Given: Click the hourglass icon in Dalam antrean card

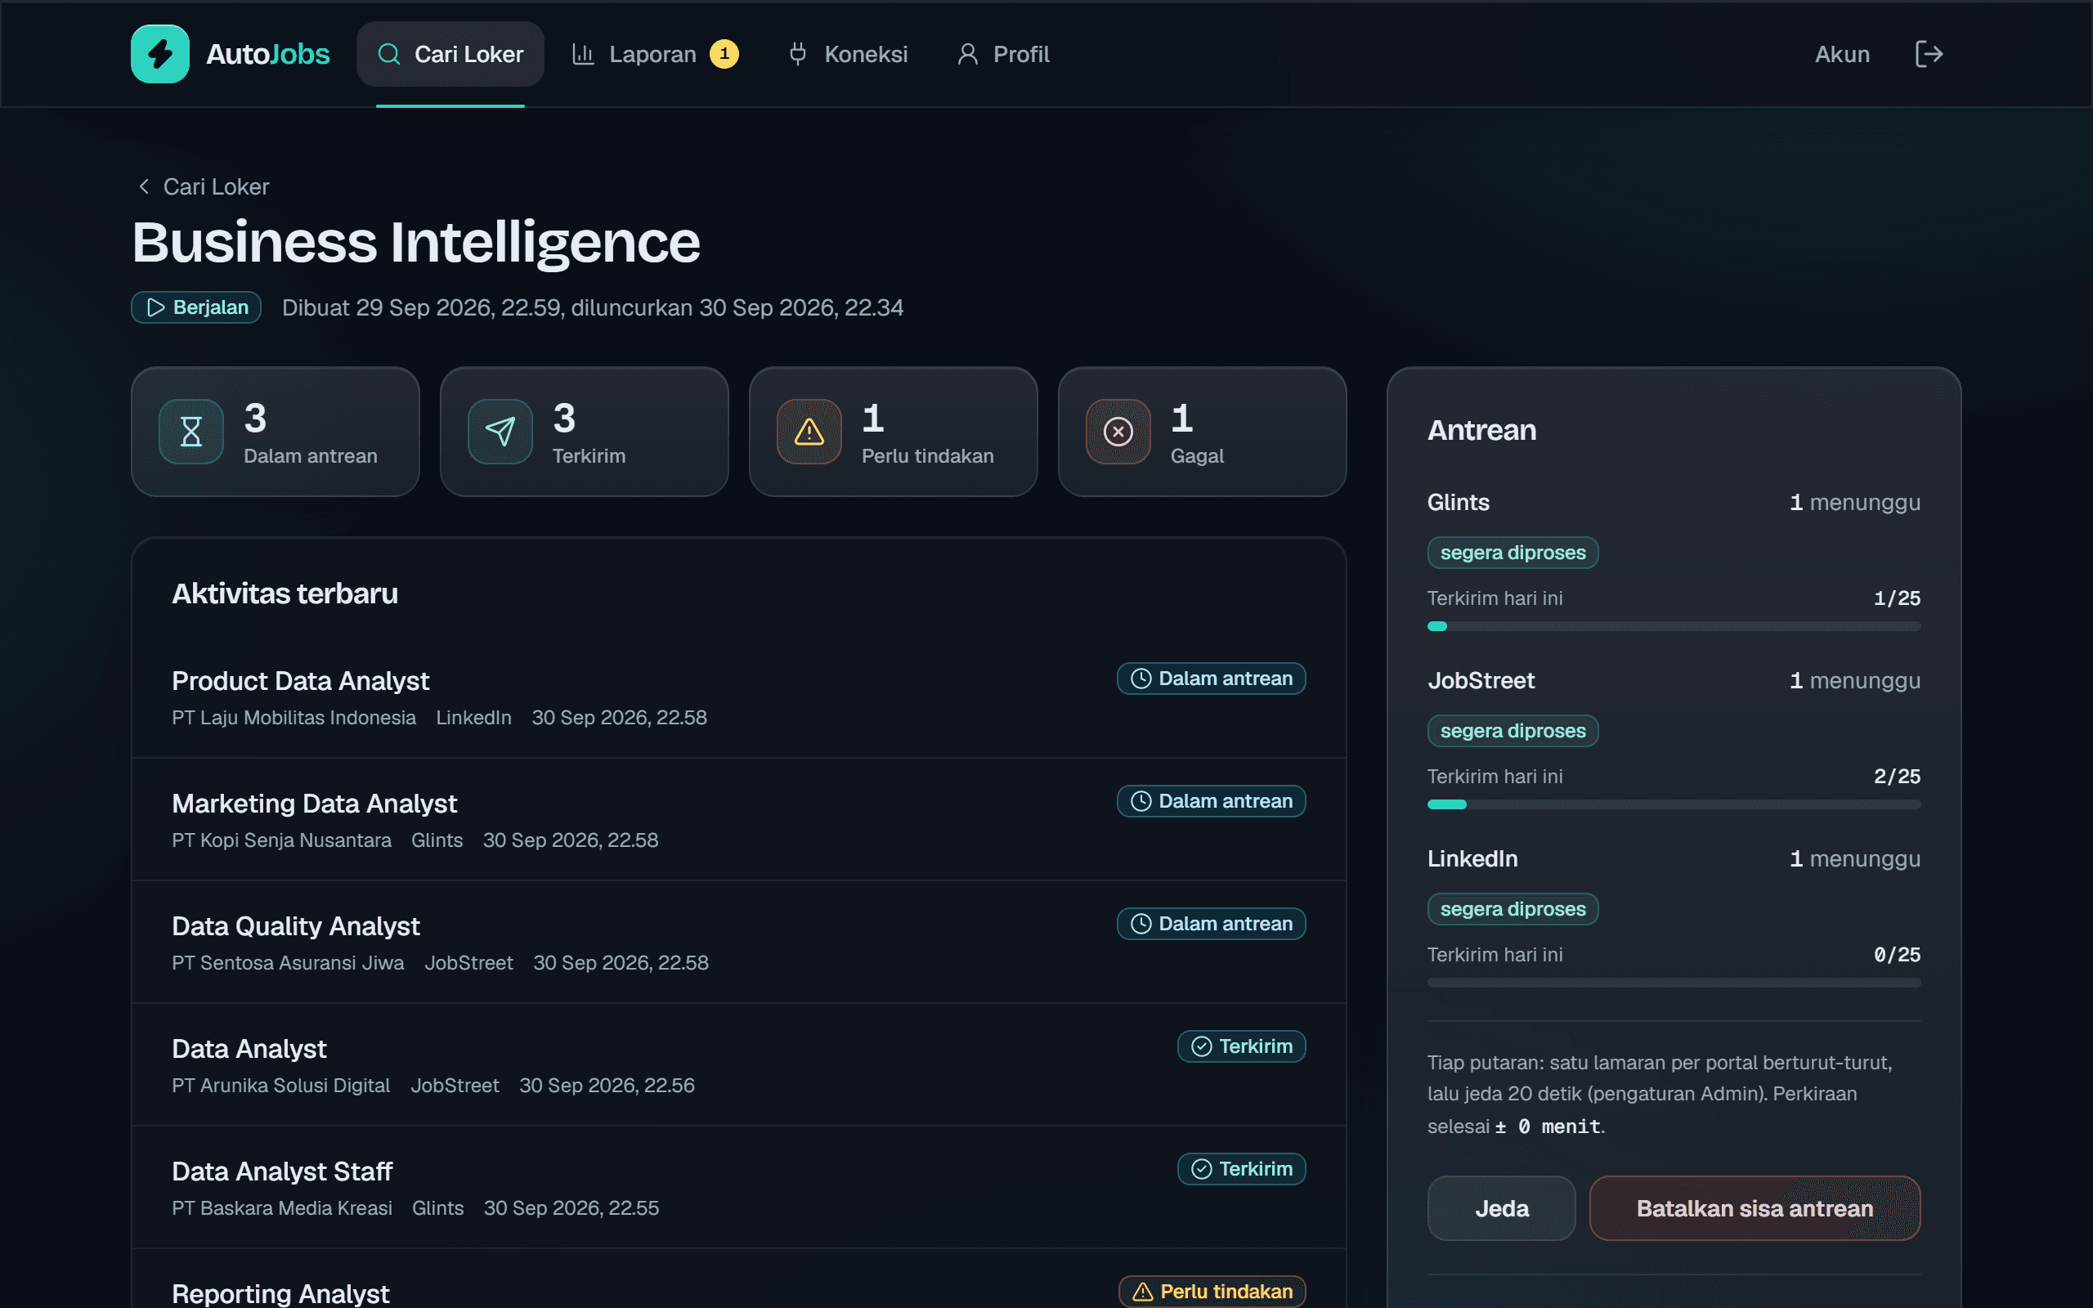Looking at the screenshot, I should coord(191,431).
